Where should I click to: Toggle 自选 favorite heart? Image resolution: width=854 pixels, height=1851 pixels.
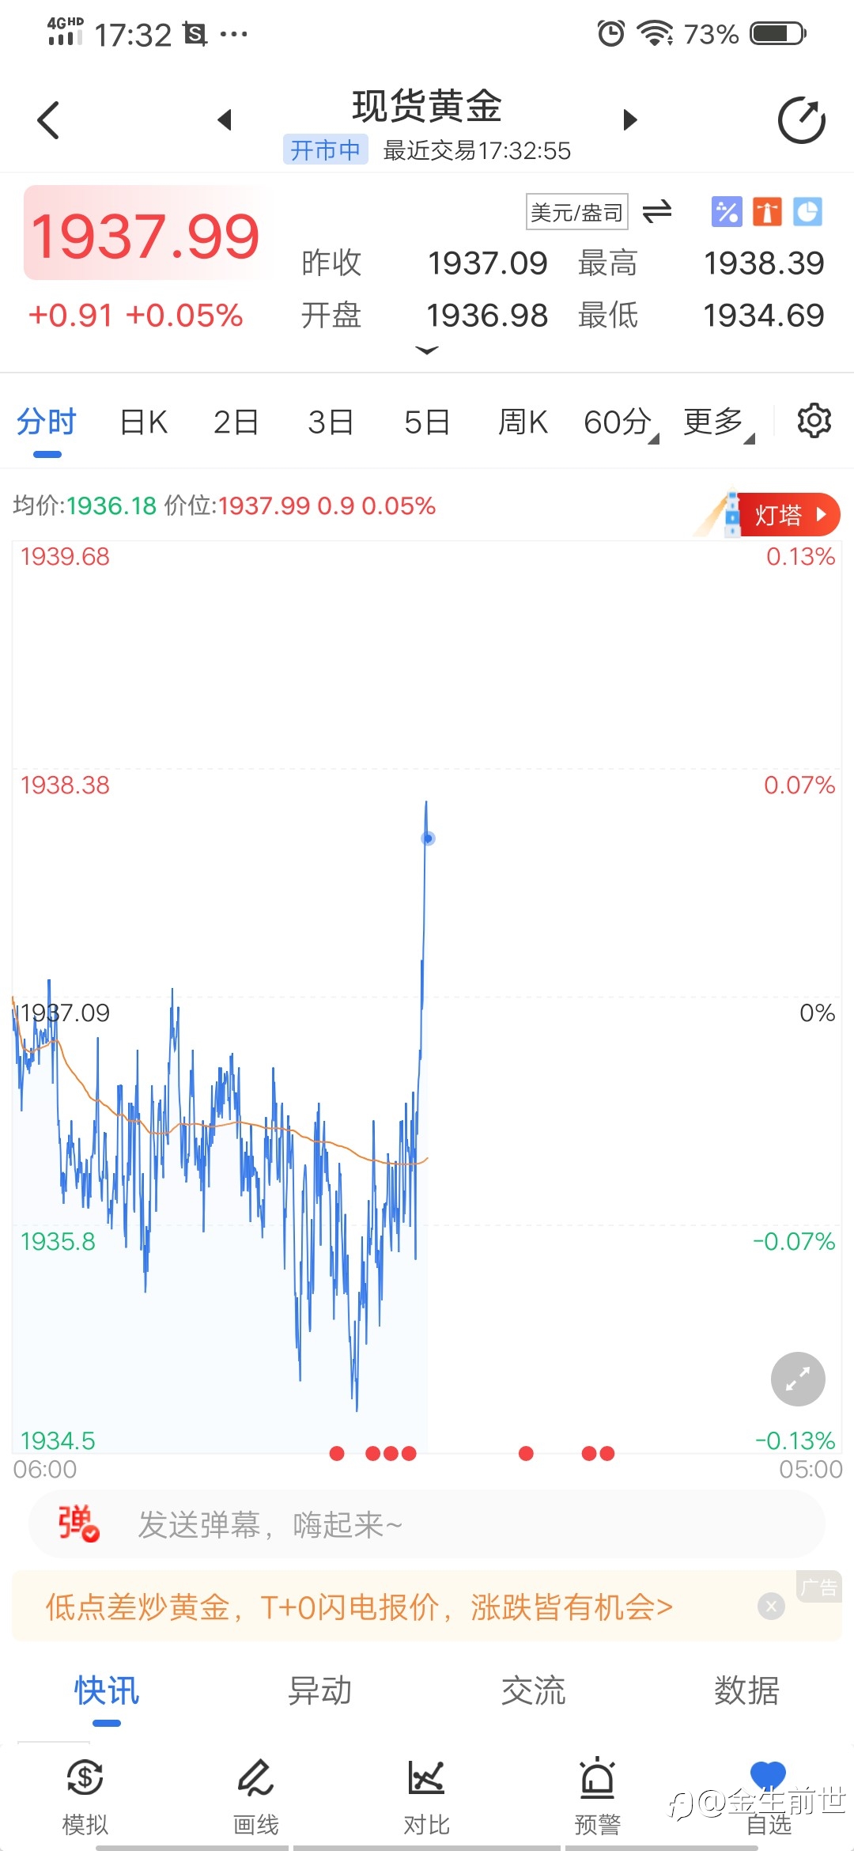click(768, 1796)
